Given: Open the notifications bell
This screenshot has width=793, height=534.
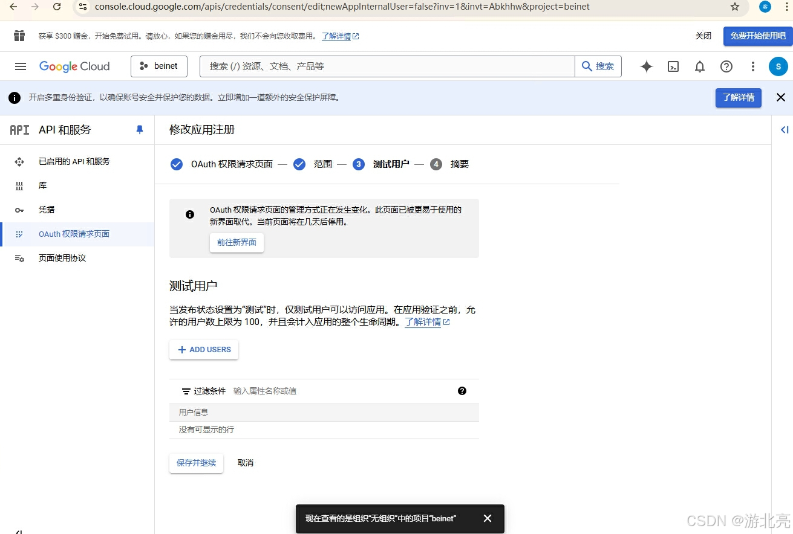Looking at the screenshot, I should point(700,66).
